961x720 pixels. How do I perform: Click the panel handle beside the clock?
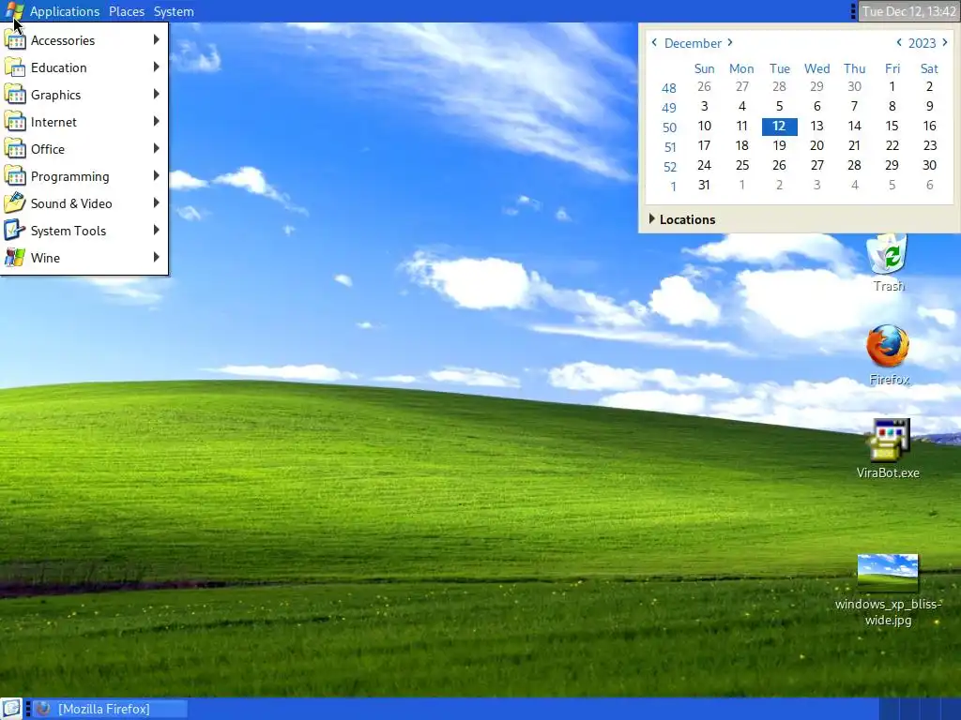[x=853, y=11]
